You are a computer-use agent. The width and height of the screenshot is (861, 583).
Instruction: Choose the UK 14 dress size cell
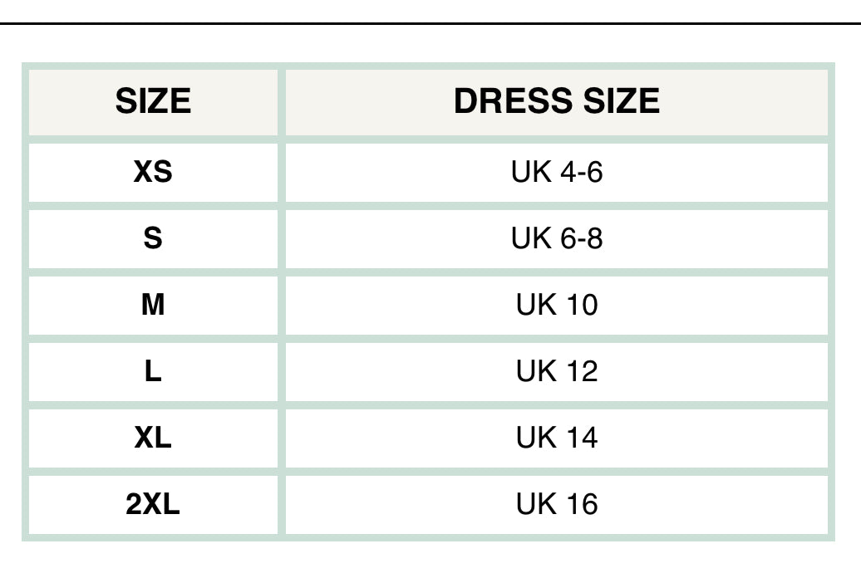click(556, 438)
